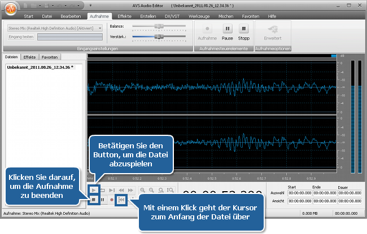Open the Datei ribbon tab

click(47, 16)
